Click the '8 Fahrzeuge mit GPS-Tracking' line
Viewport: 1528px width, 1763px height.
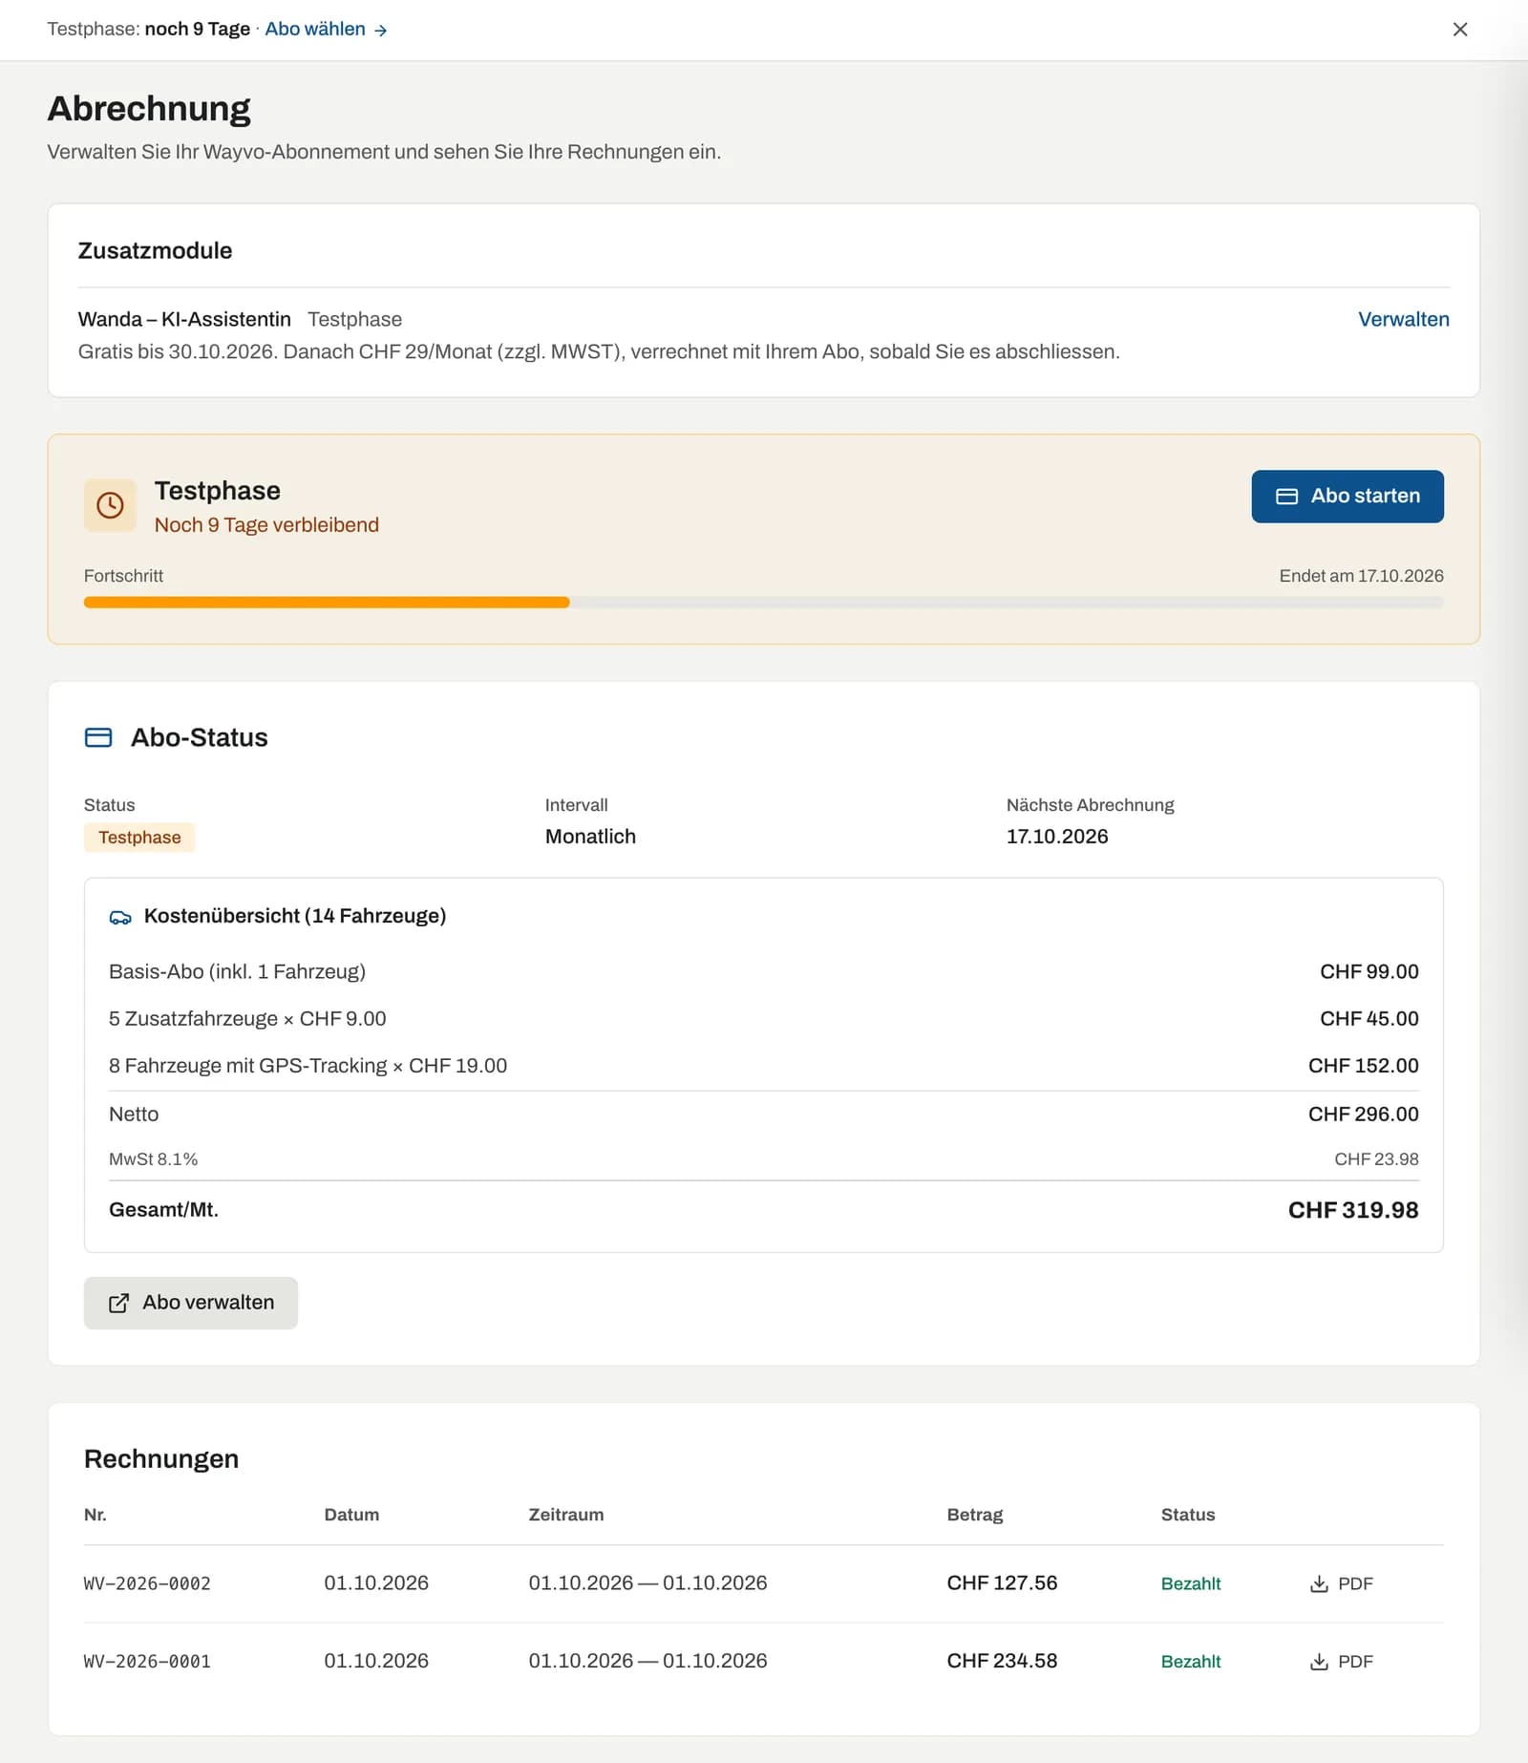point(308,1066)
